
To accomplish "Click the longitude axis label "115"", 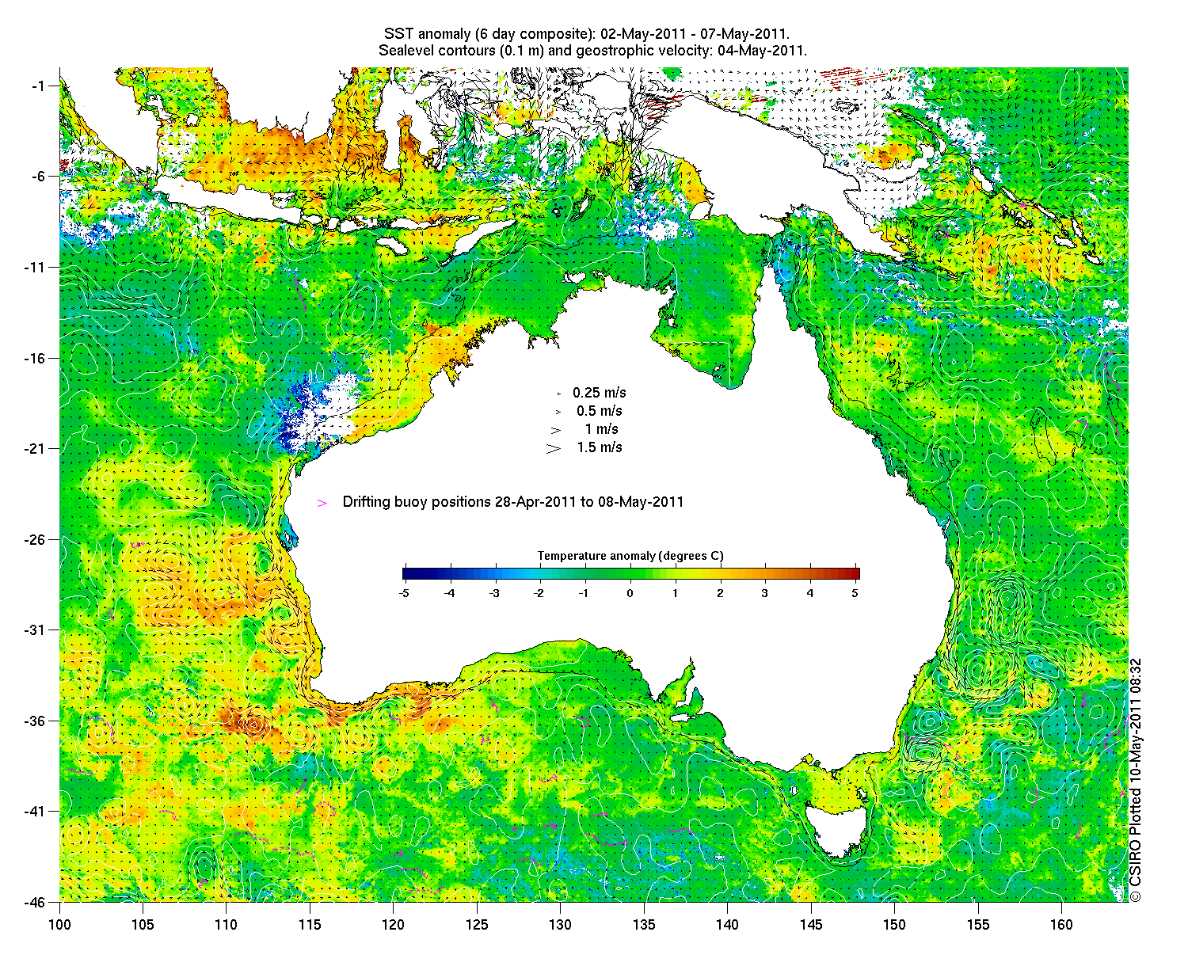I will 310,925.
